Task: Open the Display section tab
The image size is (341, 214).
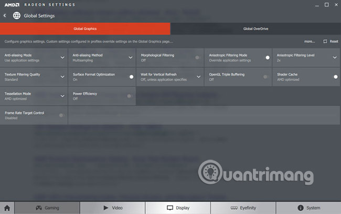Action: pyautogui.click(x=178, y=208)
